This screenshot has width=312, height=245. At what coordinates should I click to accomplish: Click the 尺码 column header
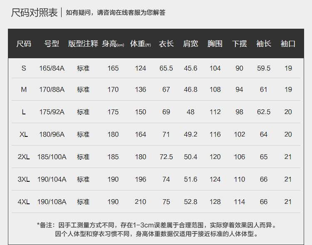click(x=24, y=44)
